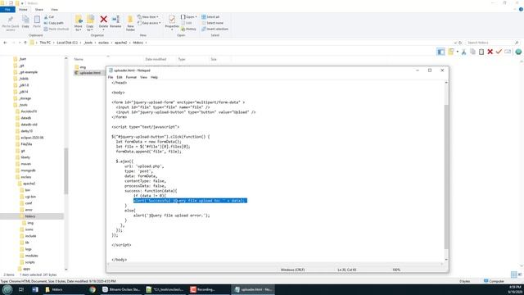Open the Open dropdown in the ribbon
524x295 pixels.
[x=189, y=16]
